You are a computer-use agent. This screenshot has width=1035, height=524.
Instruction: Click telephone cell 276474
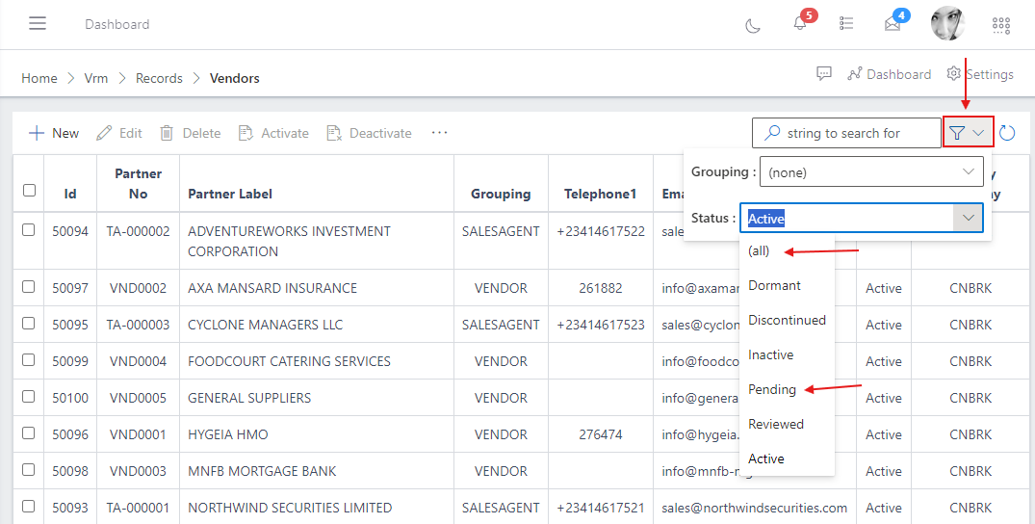click(x=600, y=434)
